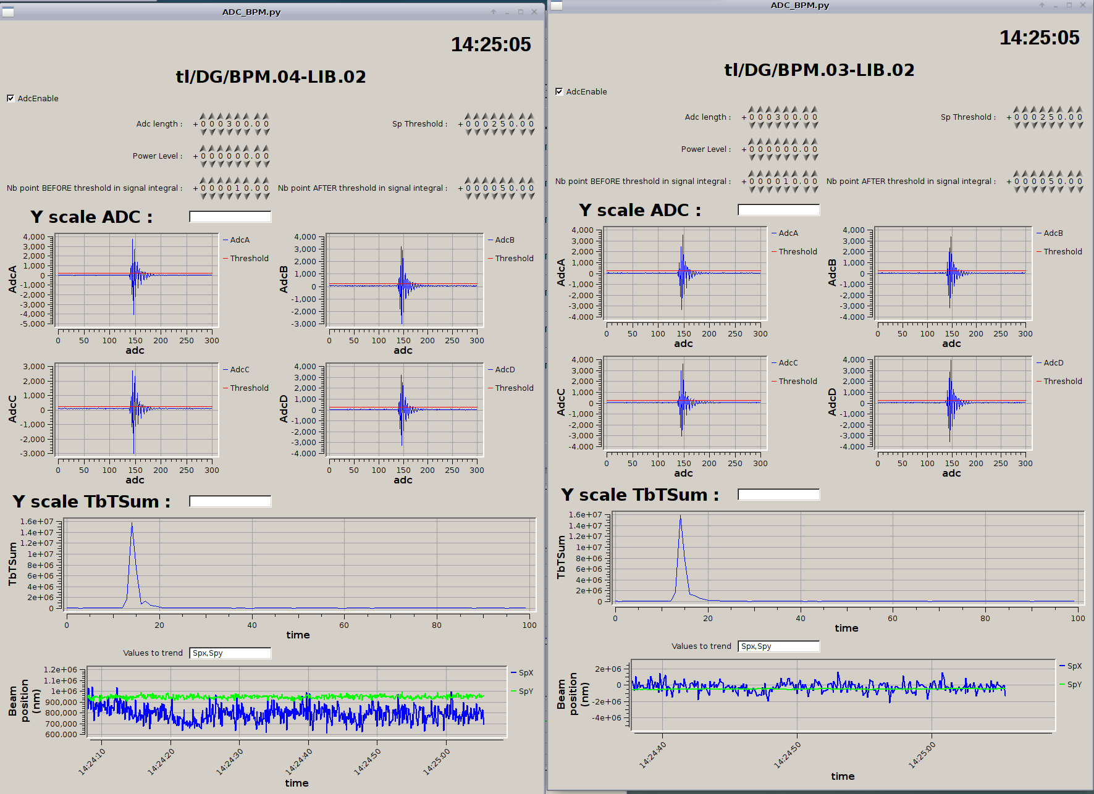Click SpX legend entry in BPM.04 beam position plot
1094x794 pixels.
pyautogui.click(x=525, y=673)
